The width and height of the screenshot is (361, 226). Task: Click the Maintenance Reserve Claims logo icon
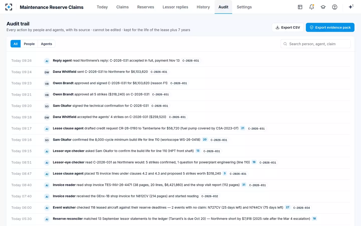pyautogui.click(x=9, y=7)
